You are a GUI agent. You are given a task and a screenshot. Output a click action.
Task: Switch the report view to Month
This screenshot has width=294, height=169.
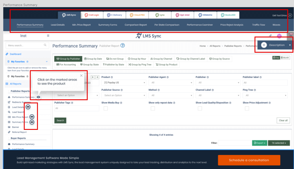(x=285, y=58)
